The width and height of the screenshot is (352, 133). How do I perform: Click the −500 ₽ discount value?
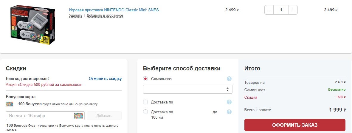(x=341, y=97)
